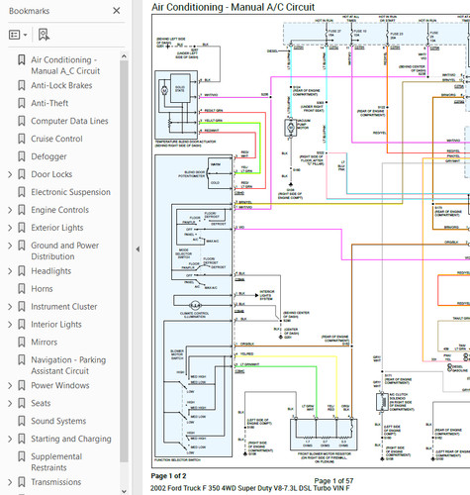Click the bookmark icon beside Cruise Control
The width and height of the screenshot is (470, 495).
tap(22, 139)
